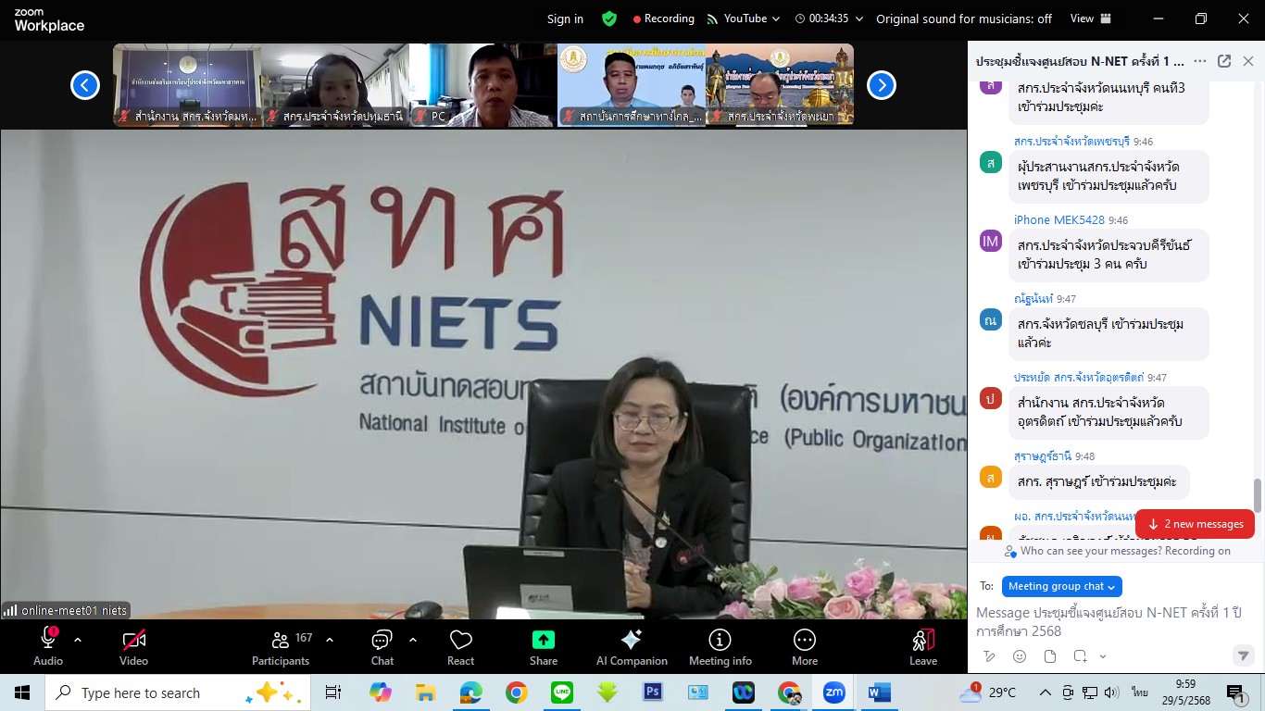Close the chat side panel
Screen dimensions: 1265x711
[x=1248, y=61]
